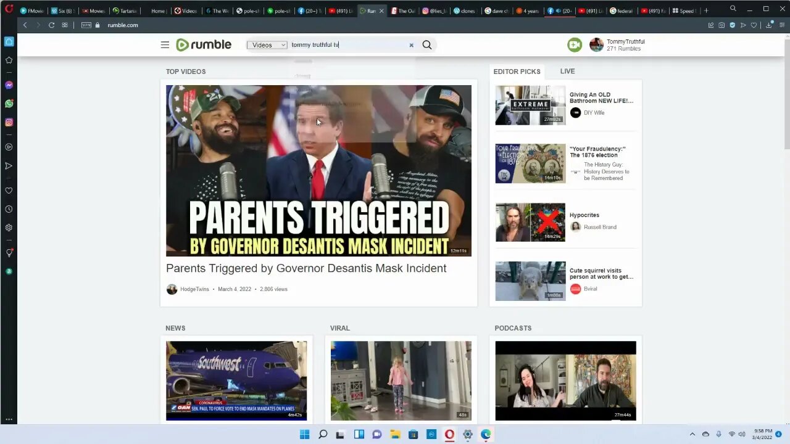
Task: Click the Rumble logo
Action: (x=204, y=44)
